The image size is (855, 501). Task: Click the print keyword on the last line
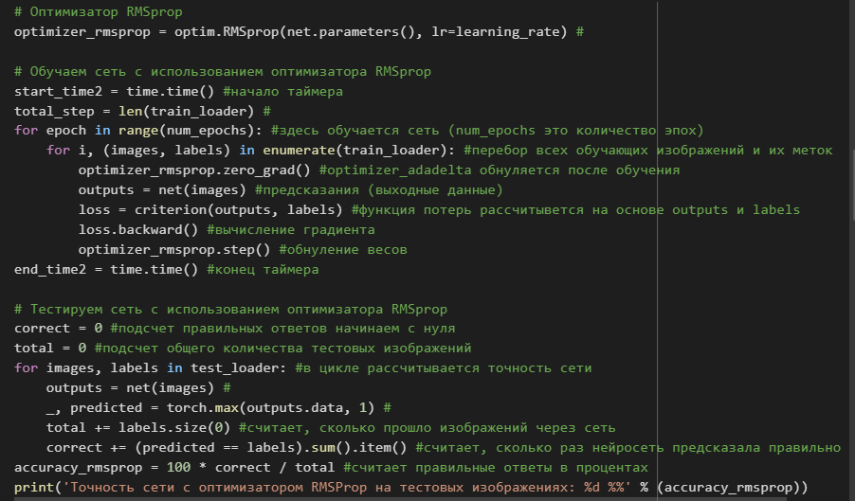click(34, 487)
